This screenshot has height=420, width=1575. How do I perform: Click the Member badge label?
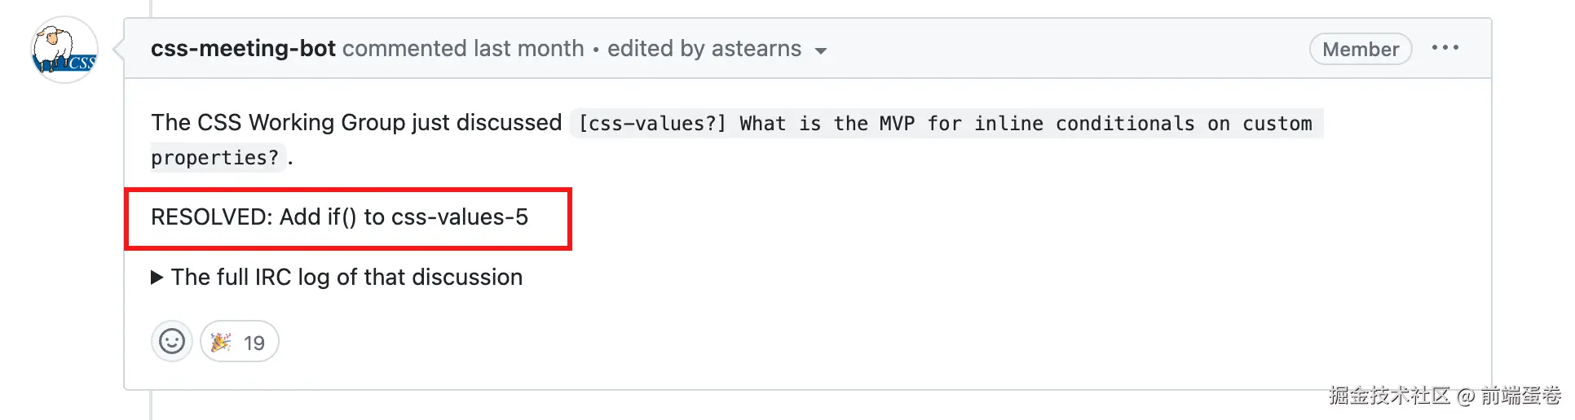tap(1360, 50)
